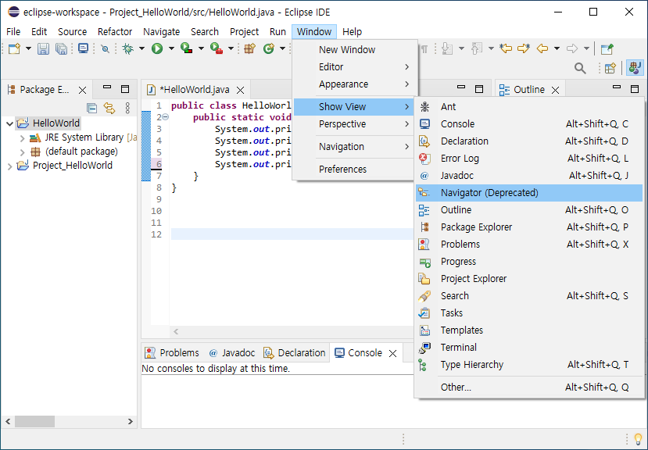Choose Other... in Show View list
The height and width of the screenshot is (450, 648).
pos(529,387)
